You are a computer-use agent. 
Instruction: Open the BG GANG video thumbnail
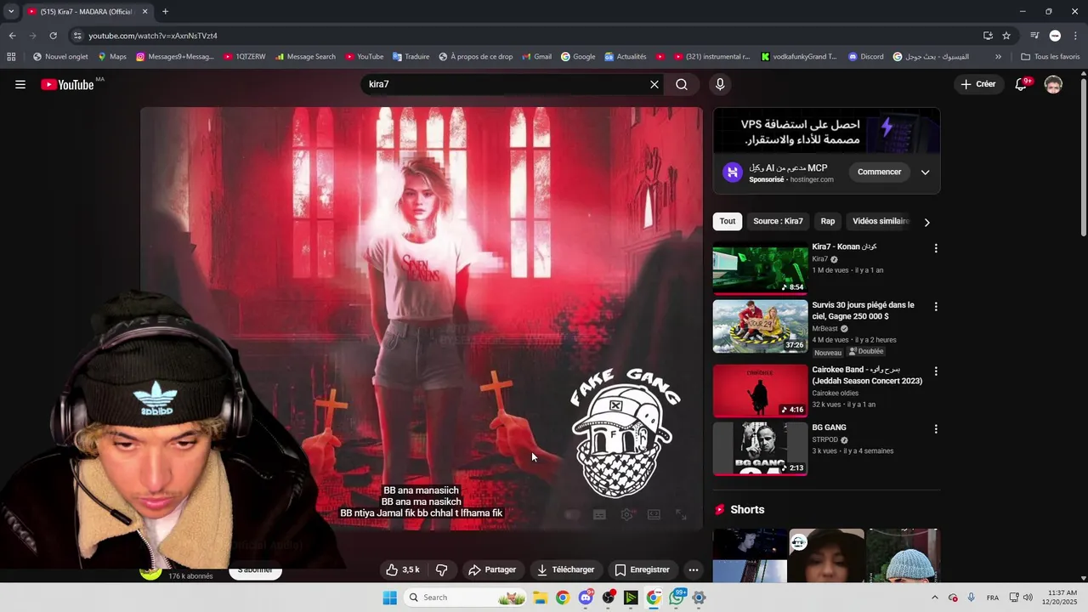[760, 449]
